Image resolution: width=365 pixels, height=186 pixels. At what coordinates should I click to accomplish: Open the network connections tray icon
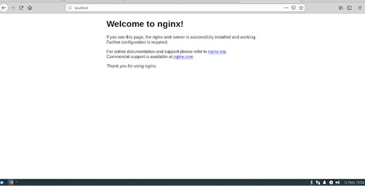pos(318,182)
